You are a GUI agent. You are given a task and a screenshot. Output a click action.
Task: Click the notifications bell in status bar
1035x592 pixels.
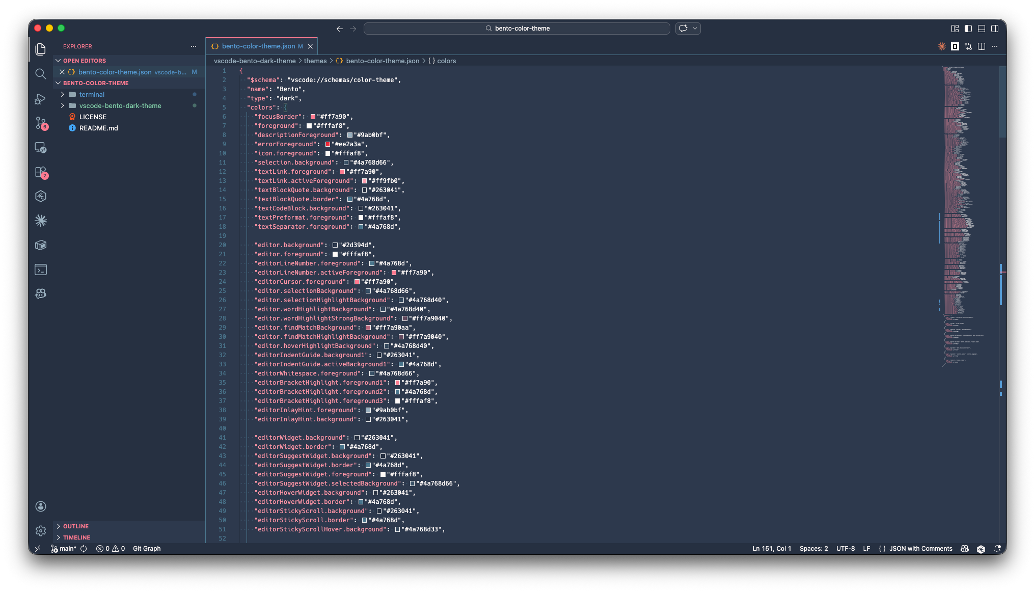coord(997,549)
